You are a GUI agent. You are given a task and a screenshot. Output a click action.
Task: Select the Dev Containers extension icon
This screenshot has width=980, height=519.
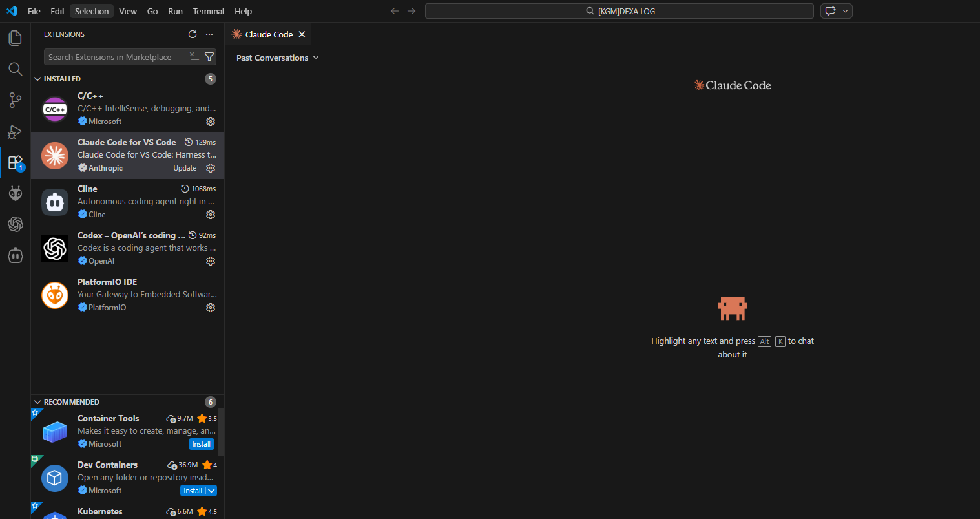pyautogui.click(x=55, y=478)
